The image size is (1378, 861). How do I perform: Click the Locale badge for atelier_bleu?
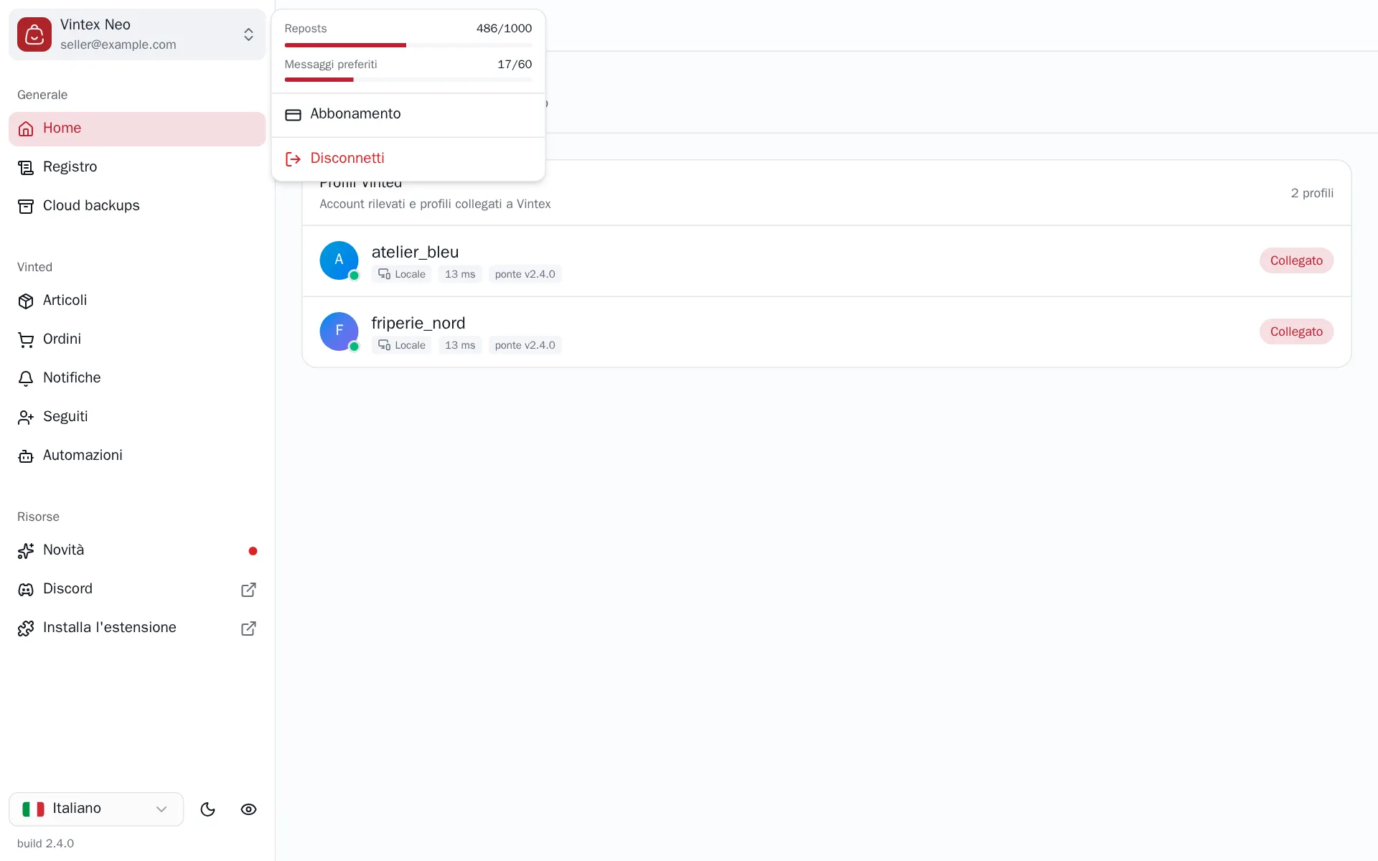tap(401, 274)
